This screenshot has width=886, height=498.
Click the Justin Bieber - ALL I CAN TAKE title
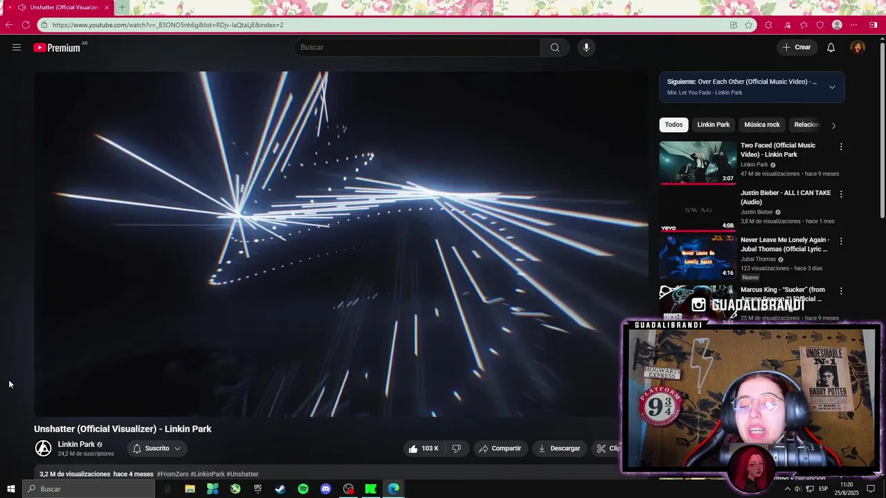tap(786, 197)
